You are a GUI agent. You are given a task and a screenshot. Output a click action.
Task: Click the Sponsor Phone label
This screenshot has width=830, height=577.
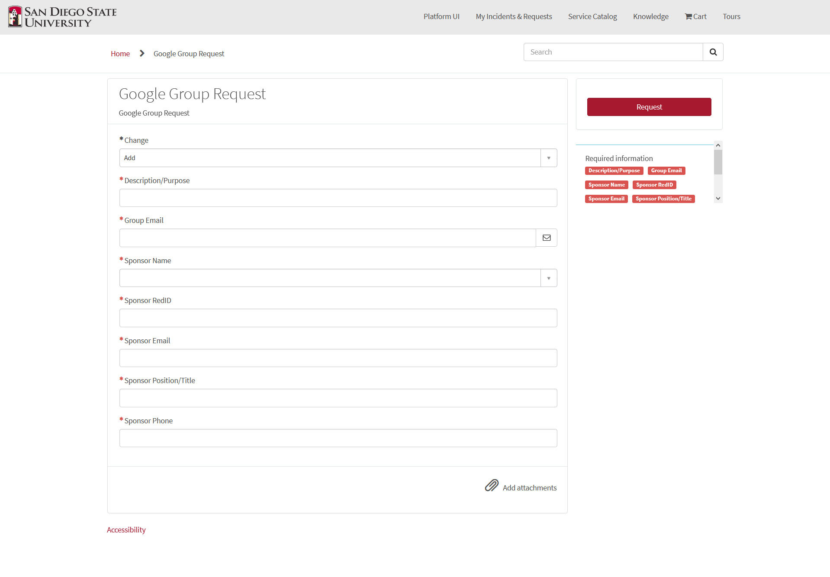coord(148,421)
